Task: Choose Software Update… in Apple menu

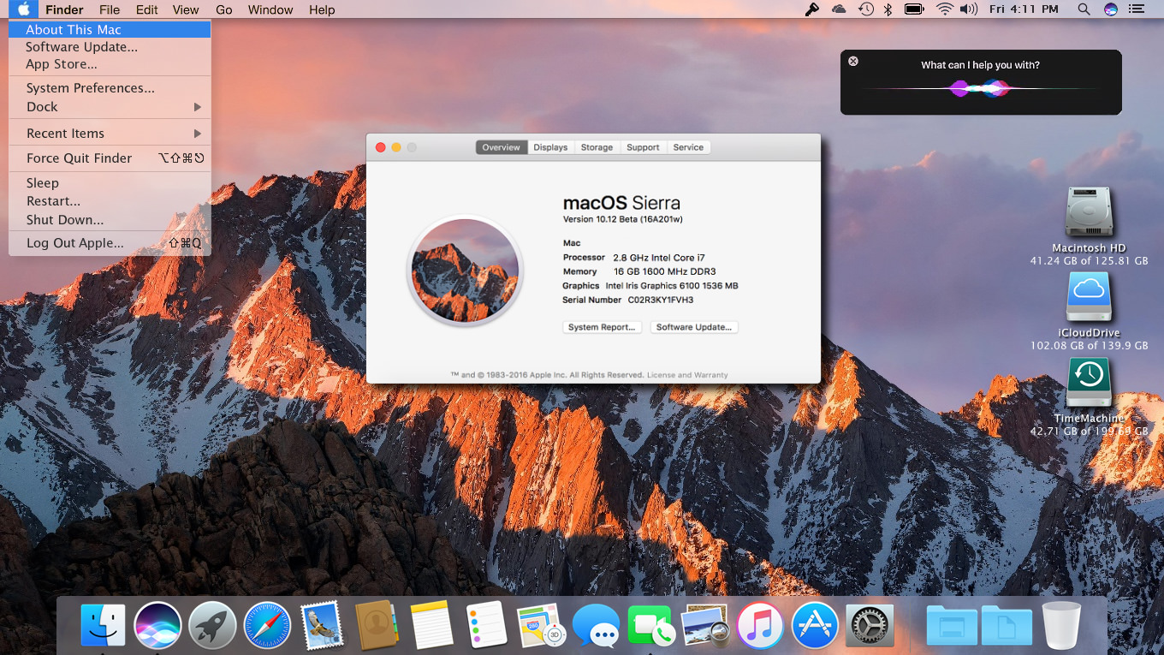Action: click(110, 47)
